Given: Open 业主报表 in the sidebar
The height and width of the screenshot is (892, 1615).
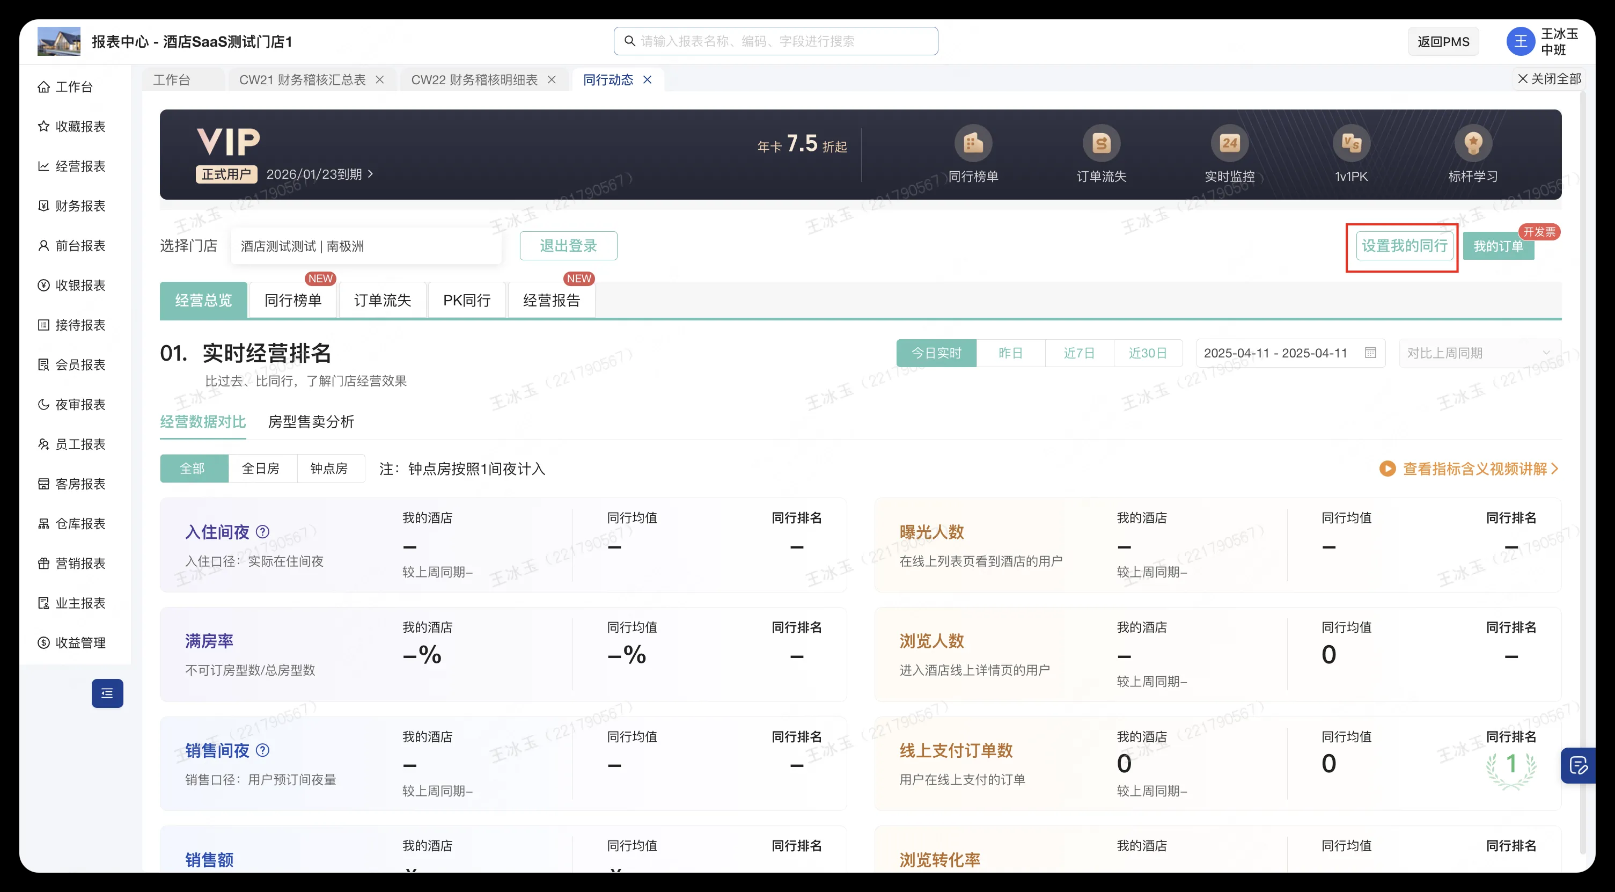Looking at the screenshot, I should [72, 603].
